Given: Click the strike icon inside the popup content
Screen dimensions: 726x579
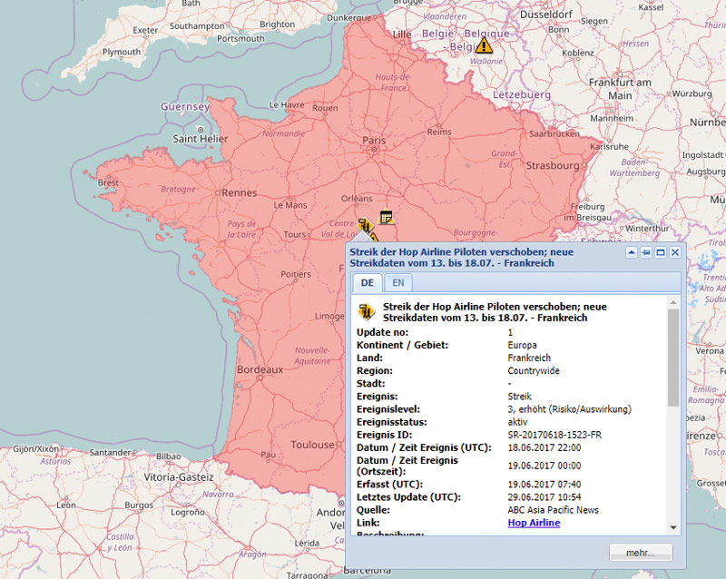Looking at the screenshot, I should [367, 312].
